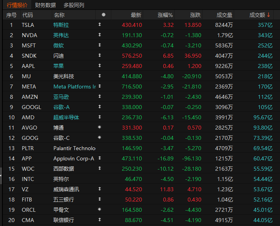Open the 特斯拉 stock name link

click(x=61, y=25)
